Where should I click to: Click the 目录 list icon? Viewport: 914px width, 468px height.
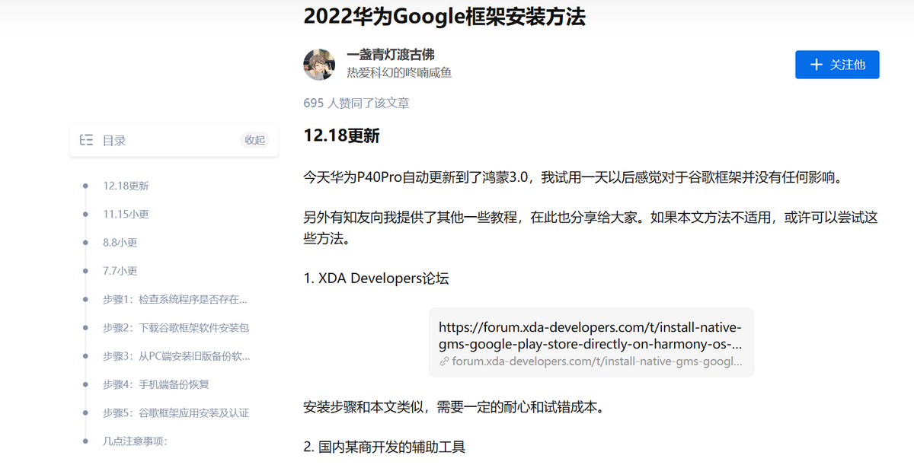click(x=86, y=140)
